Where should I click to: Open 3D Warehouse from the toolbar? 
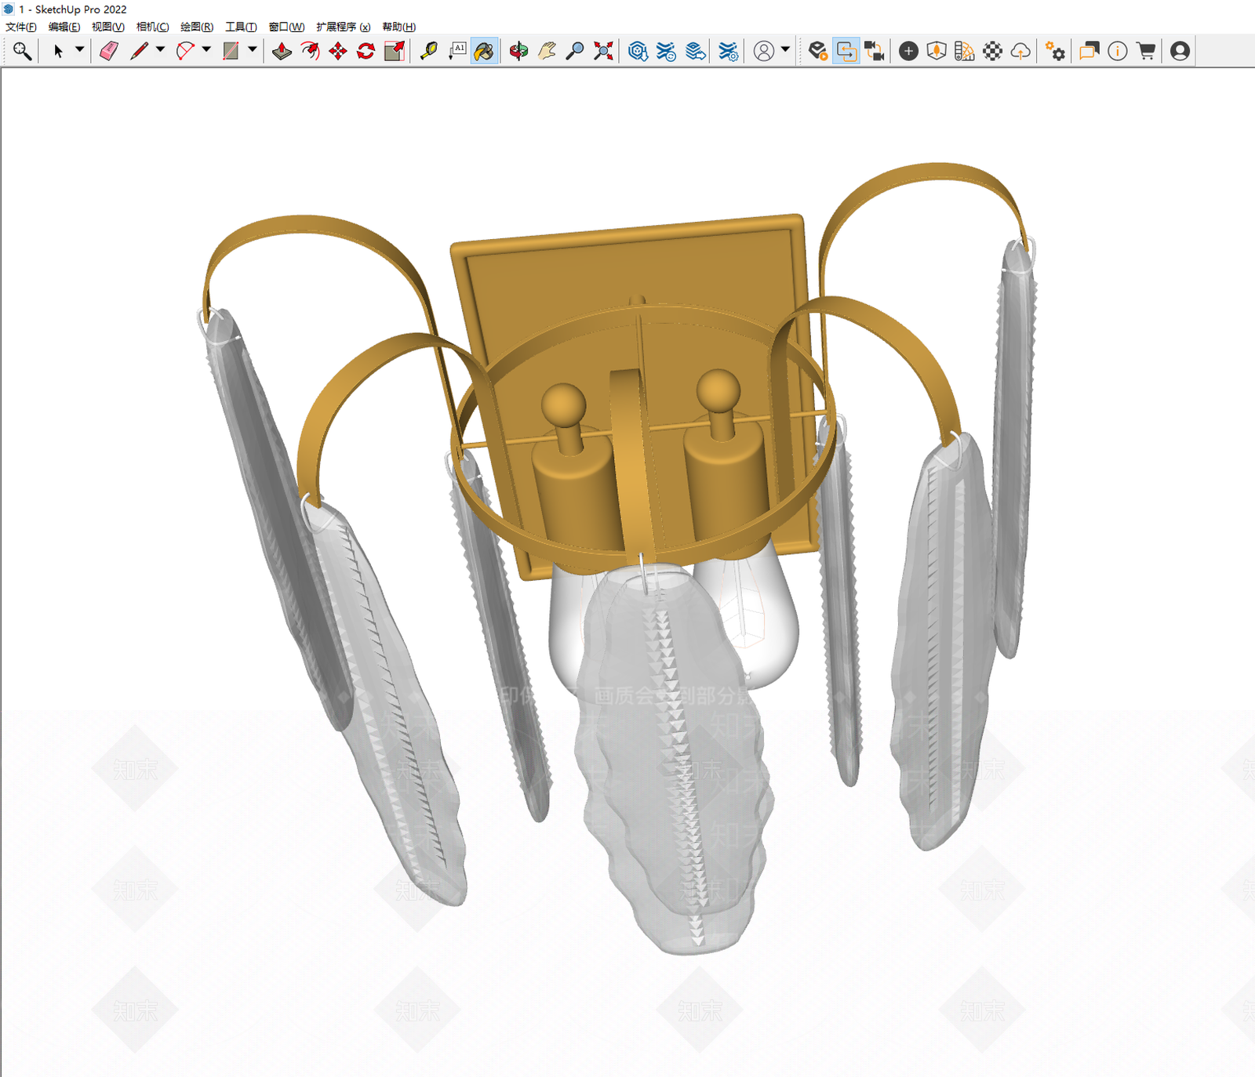point(638,51)
